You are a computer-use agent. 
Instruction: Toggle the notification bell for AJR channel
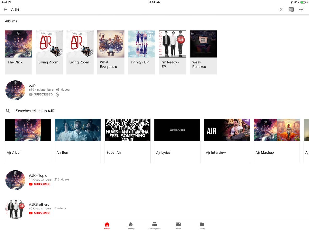pyautogui.click(x=57, y=94)
